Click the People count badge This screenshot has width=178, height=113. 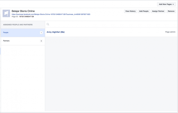(x=41, y=33)
